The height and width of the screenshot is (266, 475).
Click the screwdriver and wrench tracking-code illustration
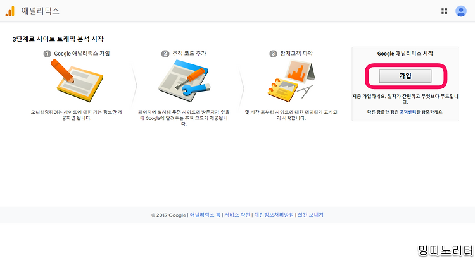pos(184,80)
